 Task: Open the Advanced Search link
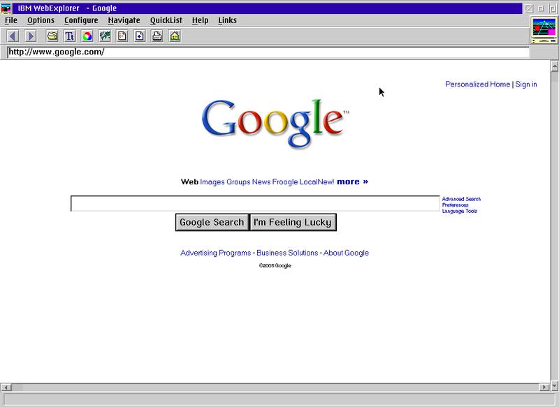point(461,199)
